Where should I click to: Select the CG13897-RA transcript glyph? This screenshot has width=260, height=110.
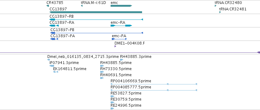click(x=54, y=26)
